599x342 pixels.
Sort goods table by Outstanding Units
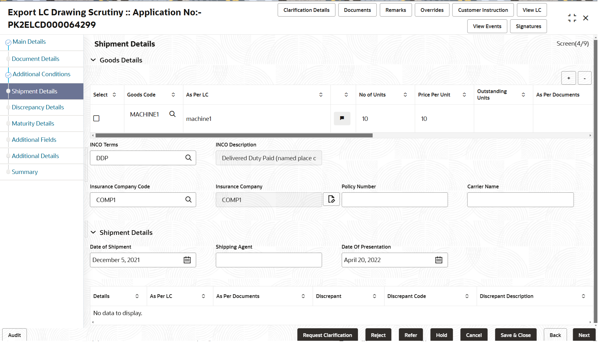(523, 95)
